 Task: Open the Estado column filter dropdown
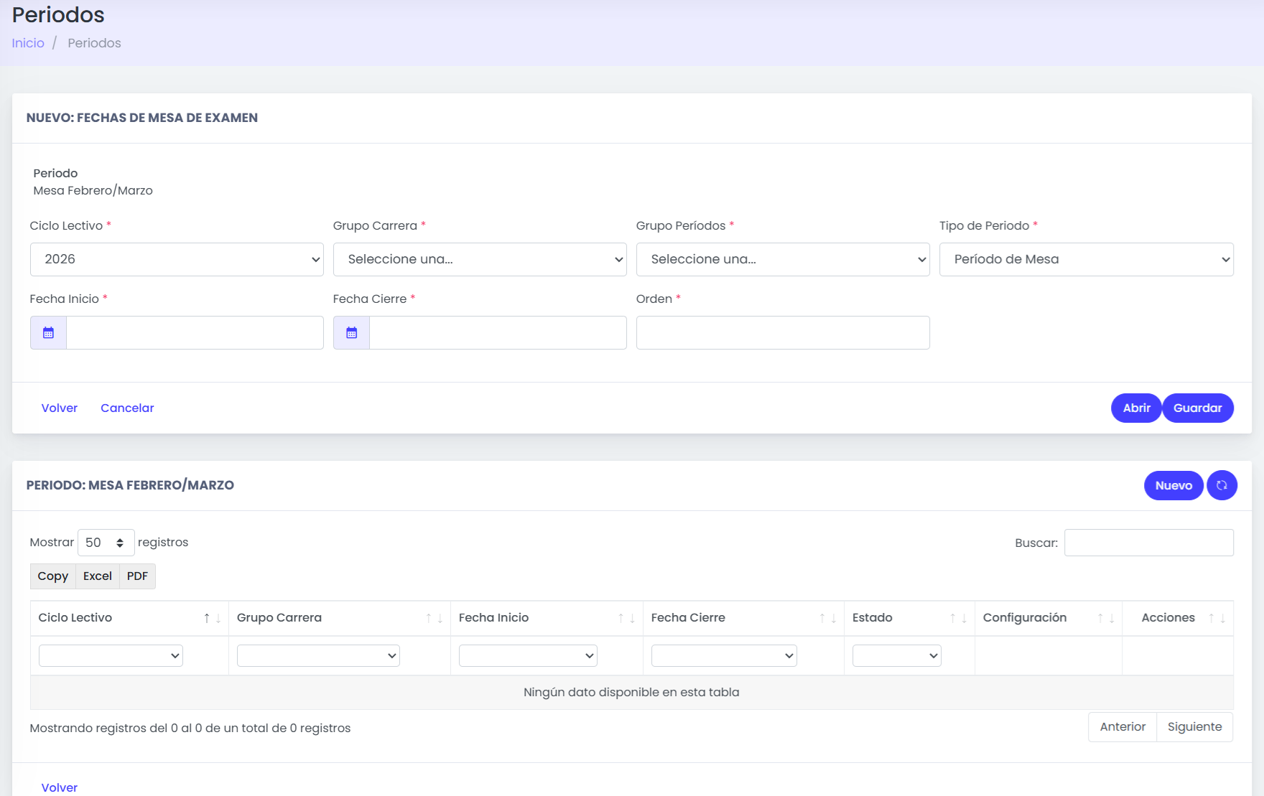pos(896,655)
